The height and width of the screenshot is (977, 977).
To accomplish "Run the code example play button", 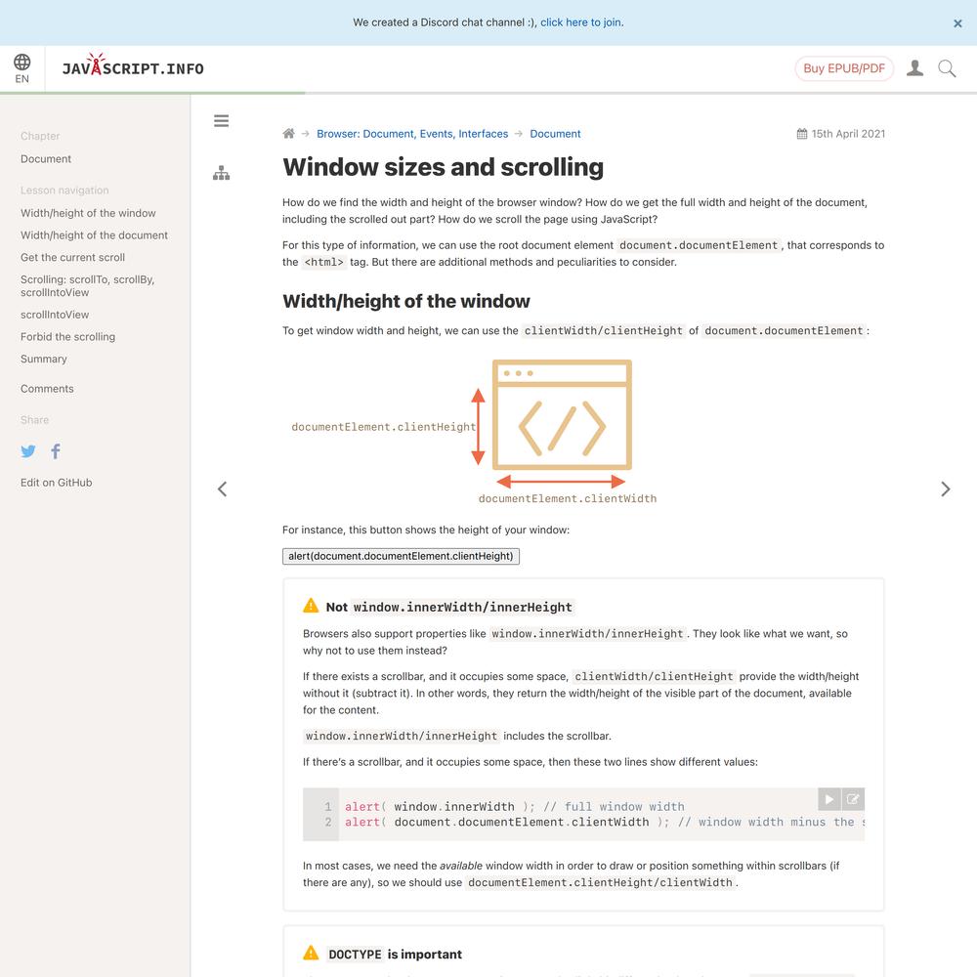I will pos(829,799).
